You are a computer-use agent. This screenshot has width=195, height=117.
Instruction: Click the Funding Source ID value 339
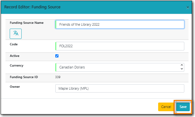58,77
